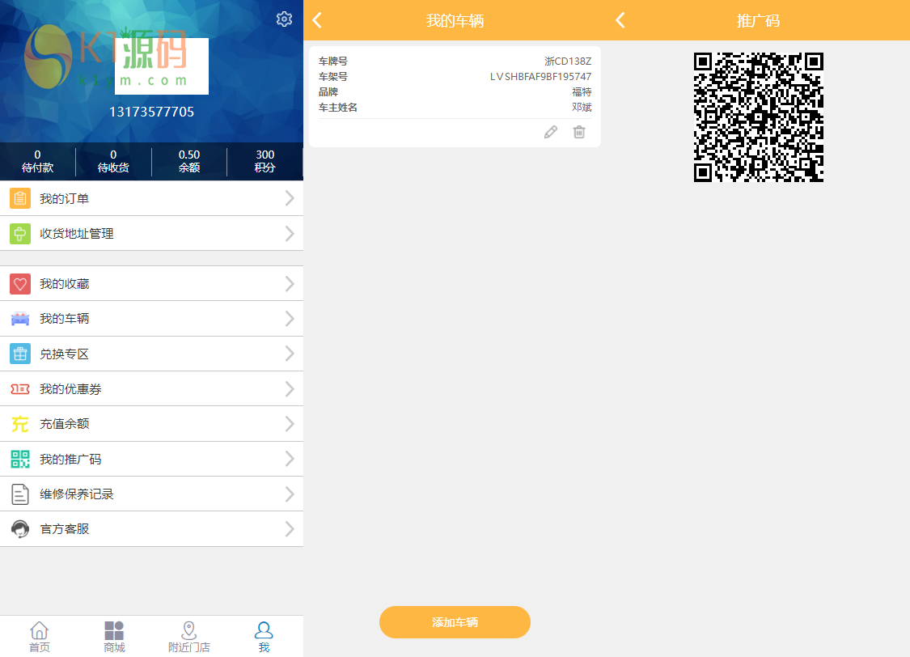910x657 pixels.
Task: Expand 我的收藏 row chevron
Action: (290, 284)
